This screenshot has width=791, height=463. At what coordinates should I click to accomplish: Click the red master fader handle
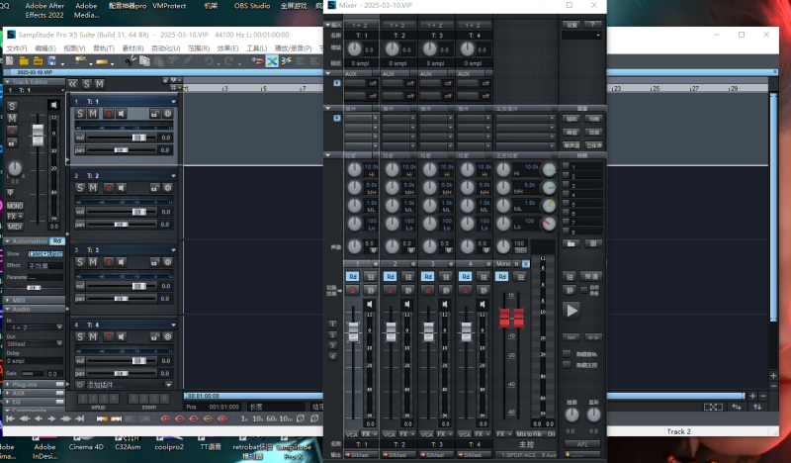[x=511, y=318]
